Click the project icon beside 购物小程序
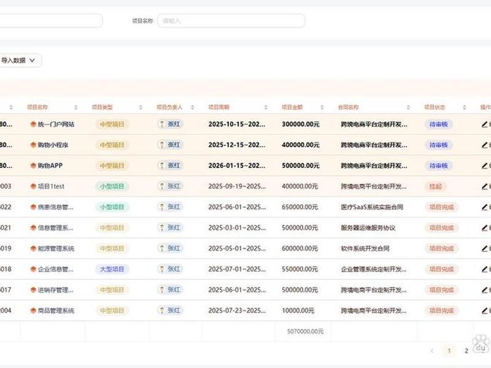This screenshot has height=368, width=491. pos(33,145)
